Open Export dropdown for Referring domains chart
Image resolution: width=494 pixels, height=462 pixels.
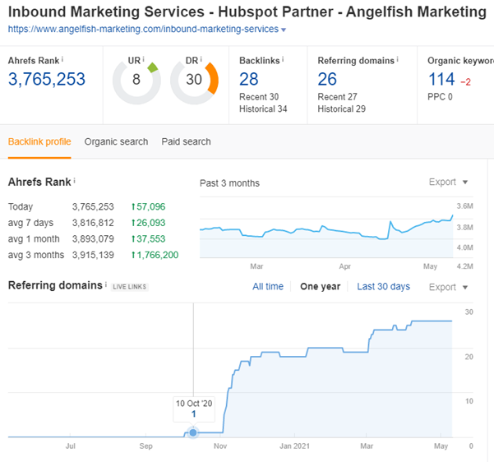[448, 288]
